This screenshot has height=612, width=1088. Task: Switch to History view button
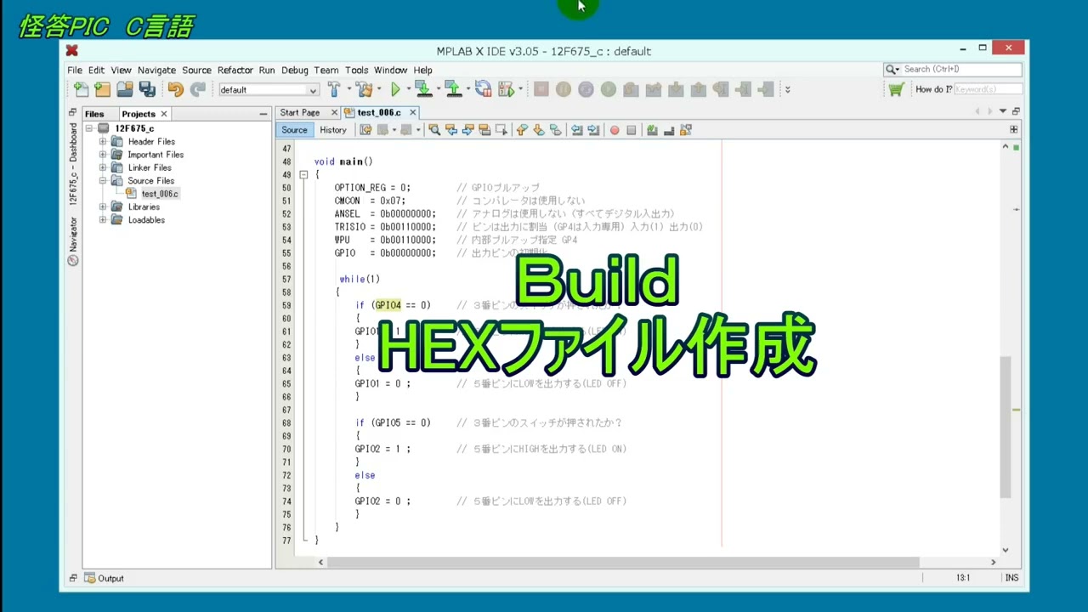(x=332, y=130)
